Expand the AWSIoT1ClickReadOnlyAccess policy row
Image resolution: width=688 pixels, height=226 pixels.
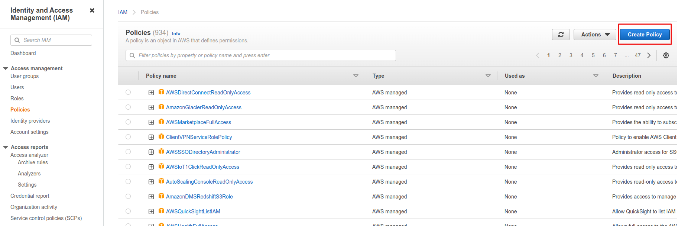[151, 167]
